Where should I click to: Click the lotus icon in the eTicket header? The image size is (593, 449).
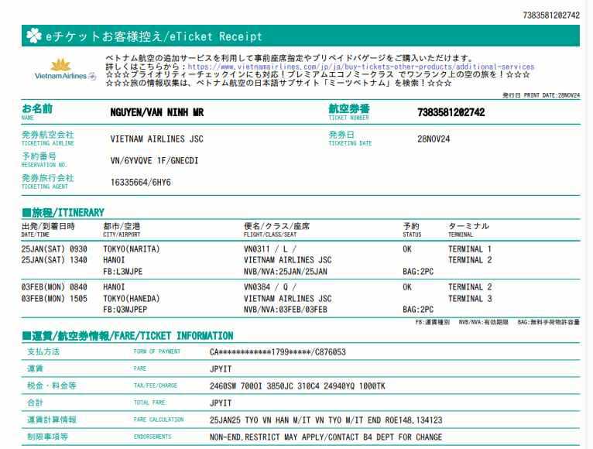(32, 36)
